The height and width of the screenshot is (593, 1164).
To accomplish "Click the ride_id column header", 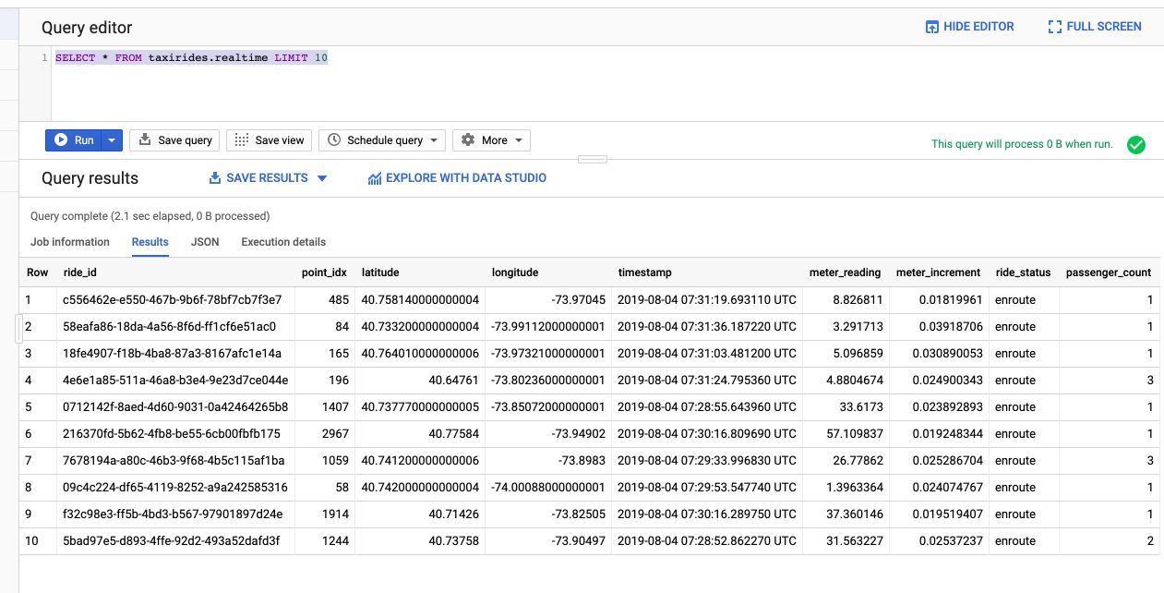I will pyautogui.click(x=80, y=272).
